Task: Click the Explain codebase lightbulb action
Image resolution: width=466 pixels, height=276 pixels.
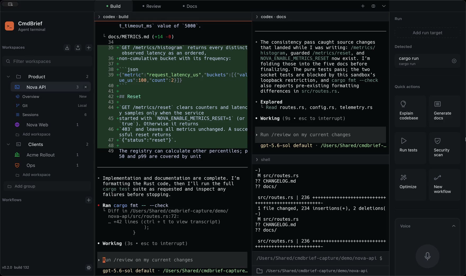Action: (x=410, y=111)
